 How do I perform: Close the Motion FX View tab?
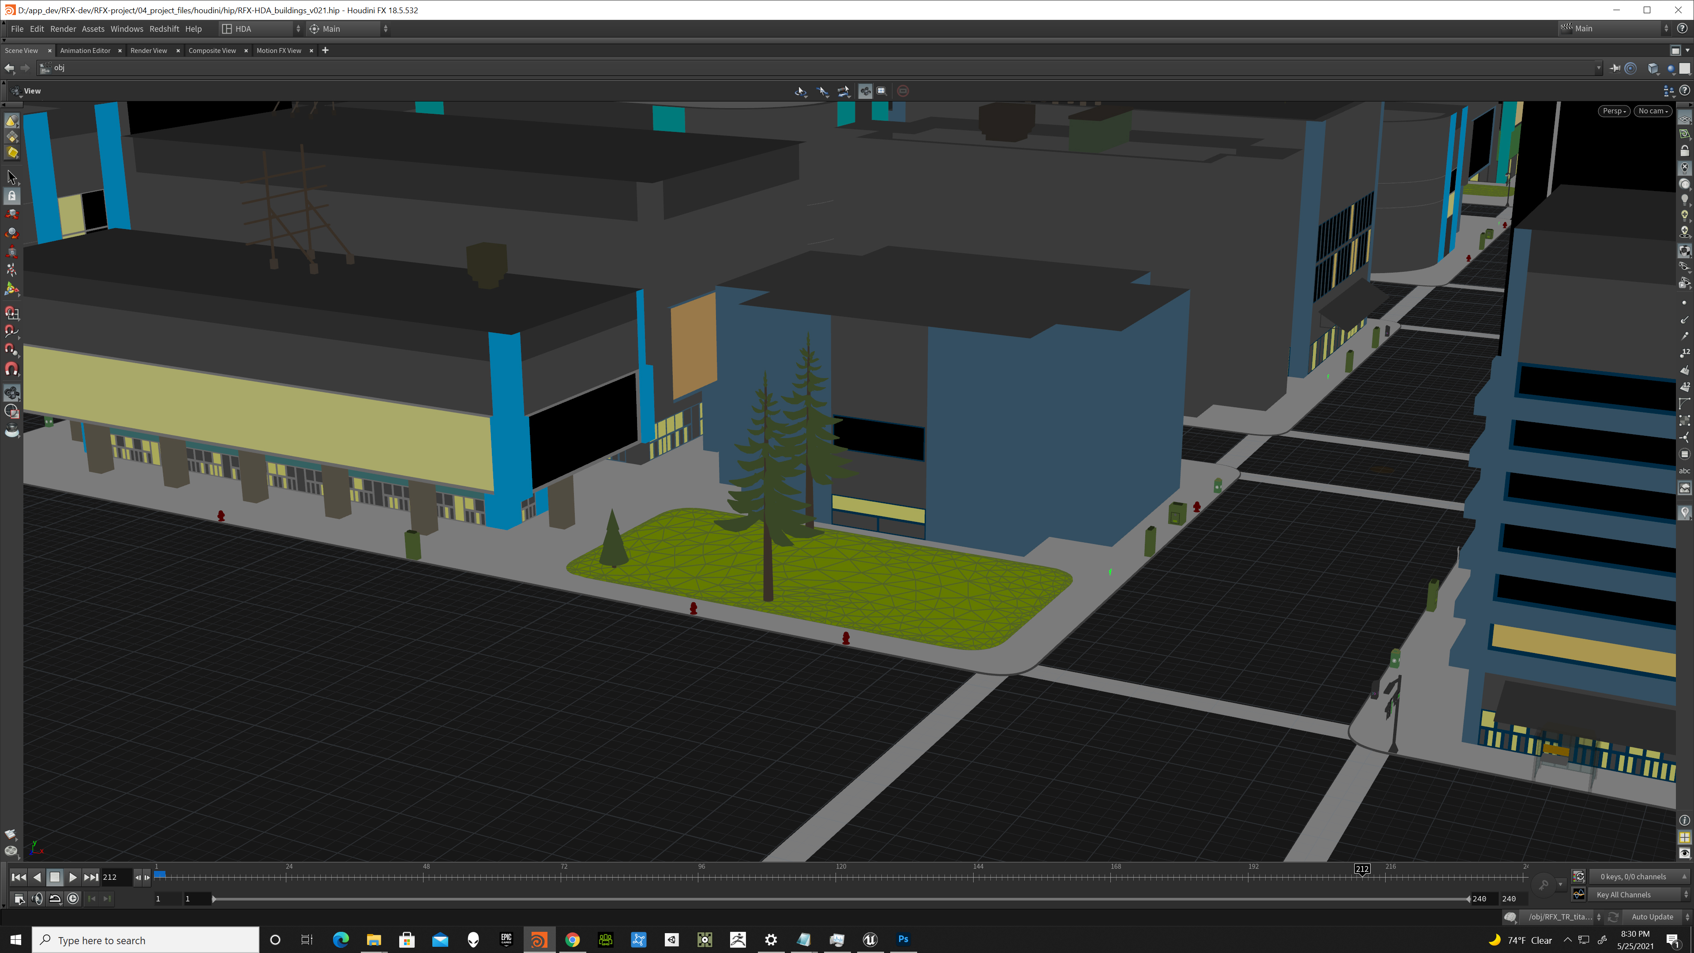[x=311, y=51]
